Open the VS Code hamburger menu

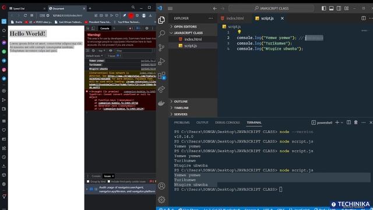[170, 8]
